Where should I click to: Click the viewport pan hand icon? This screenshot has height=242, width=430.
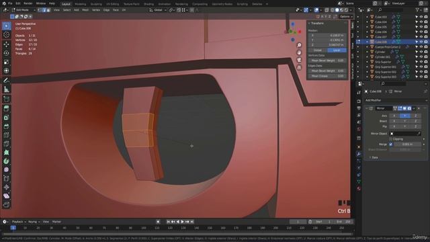pos(299,52)
